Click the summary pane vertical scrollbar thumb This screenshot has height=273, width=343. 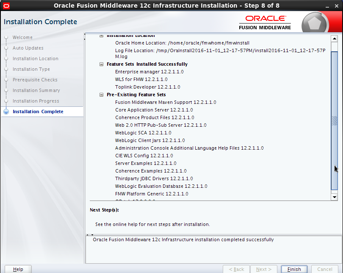[334, 121]
